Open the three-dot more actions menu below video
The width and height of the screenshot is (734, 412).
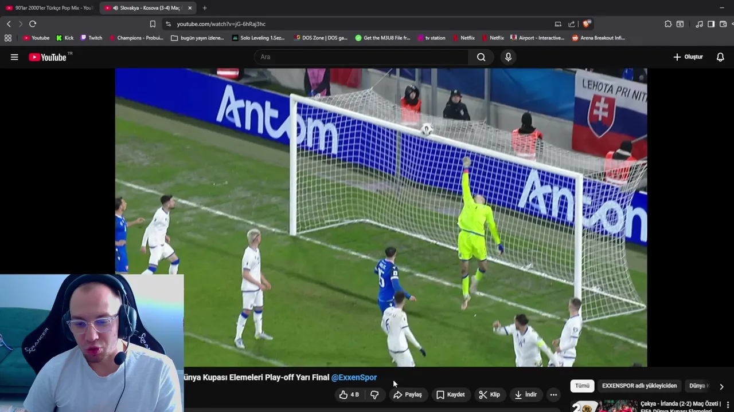(x=553, y=395)
